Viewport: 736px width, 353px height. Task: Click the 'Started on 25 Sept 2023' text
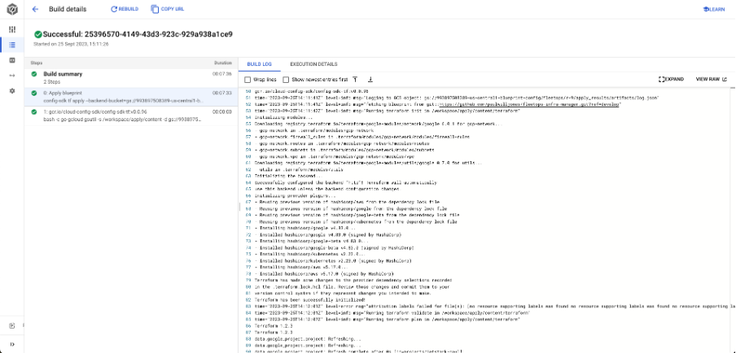pyautogui.click(x=71, y=44)
